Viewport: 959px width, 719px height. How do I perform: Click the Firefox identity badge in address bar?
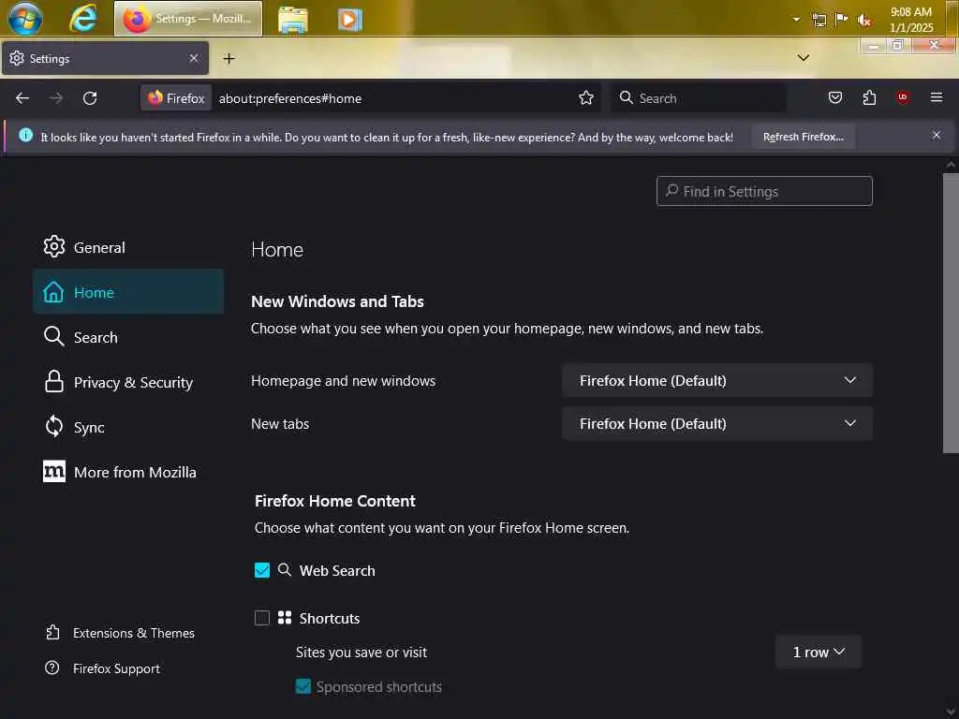[176, 97]
